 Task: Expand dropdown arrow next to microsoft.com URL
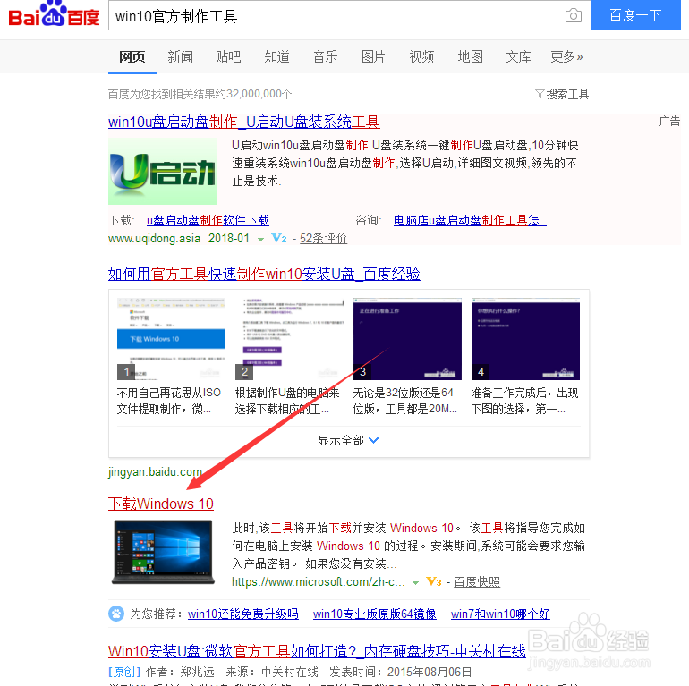(x=415, y=583)
